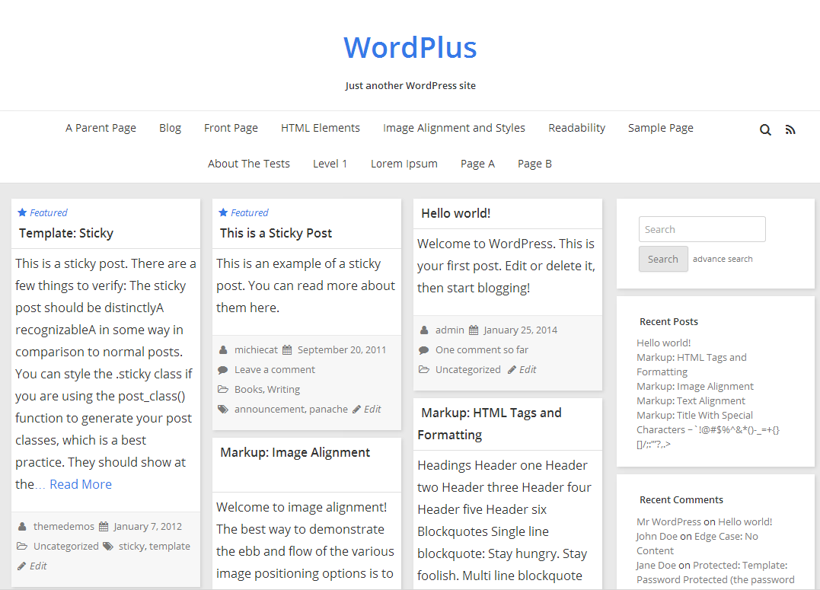
Task: Open the Template: Sticky post title
Action: (x=66, y=233)
